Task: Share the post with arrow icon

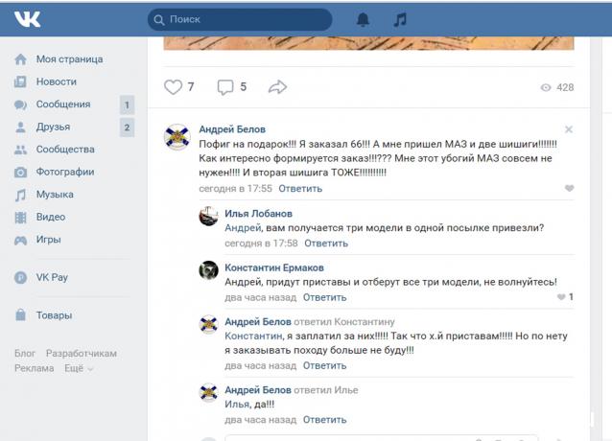Action: 277,87
